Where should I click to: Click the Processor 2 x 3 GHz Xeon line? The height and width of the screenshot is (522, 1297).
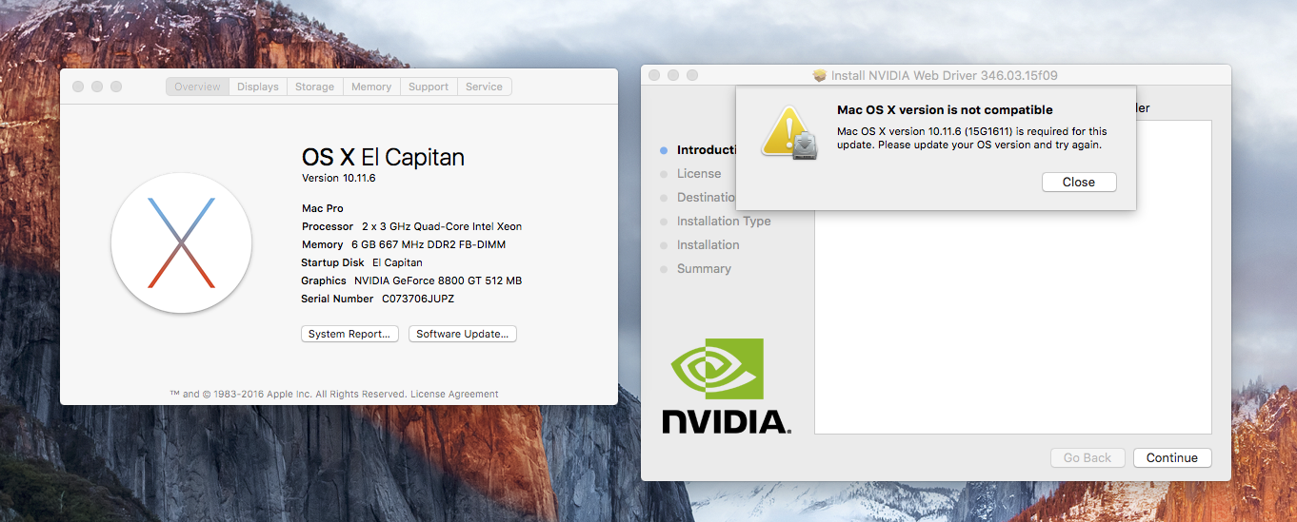point(411,226)
